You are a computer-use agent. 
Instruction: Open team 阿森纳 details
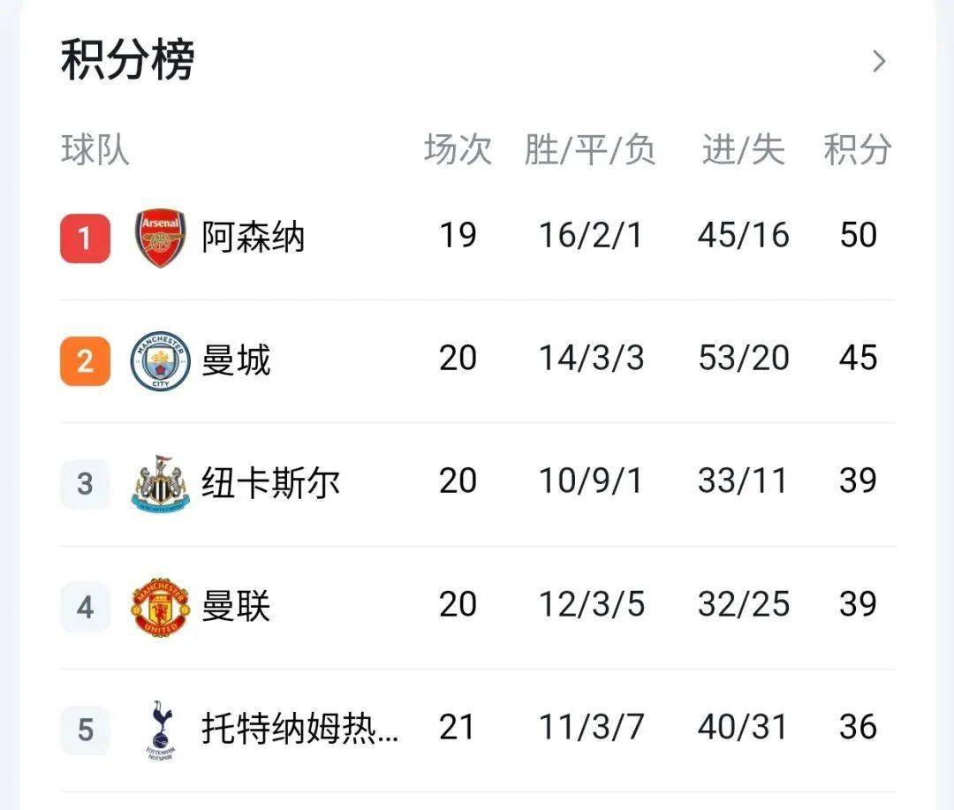click(x=254, y=237)
